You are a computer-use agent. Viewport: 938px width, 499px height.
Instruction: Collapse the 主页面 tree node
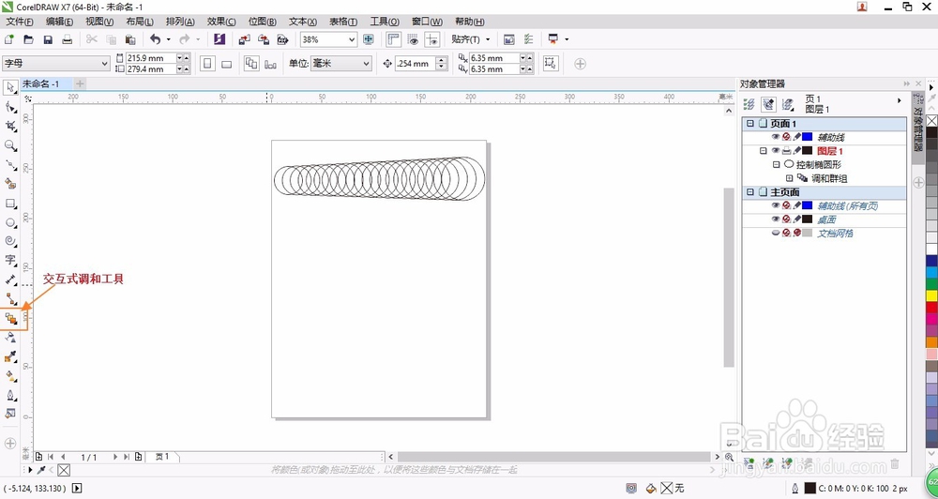tap(750, 192)
